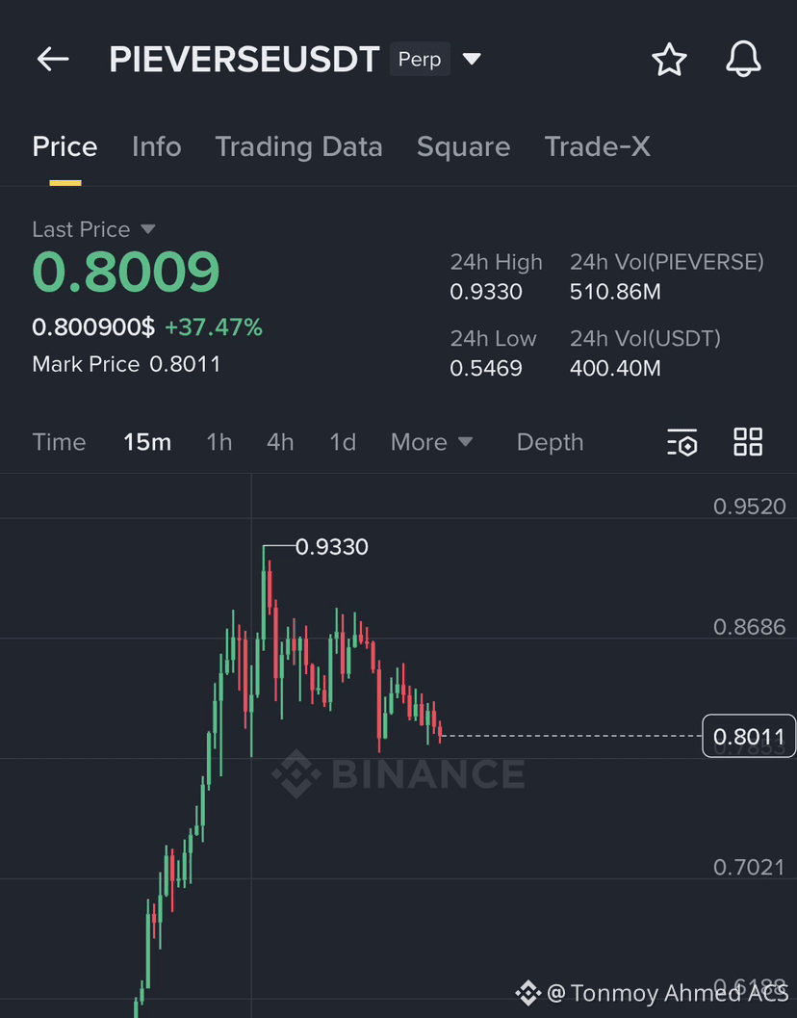Tap the 0.9520 price axis label
This screenshot has height=1018, width=797.
[x=750, y=507]
